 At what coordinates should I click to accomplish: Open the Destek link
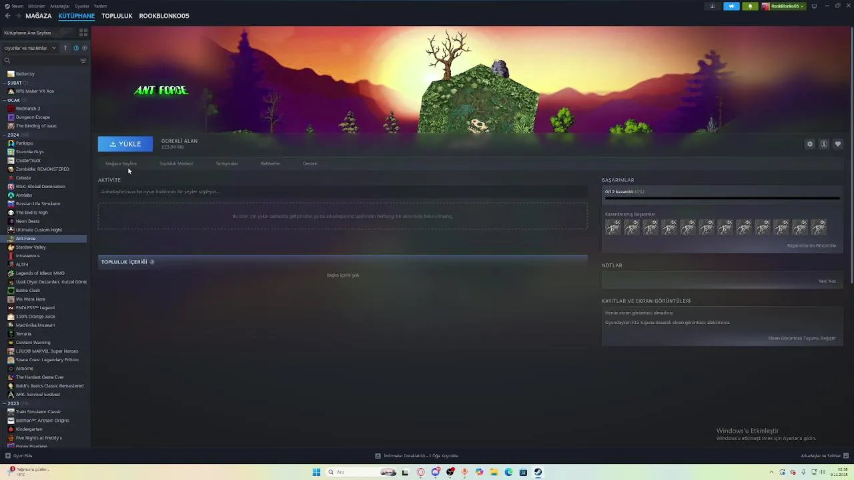[310, 163]
